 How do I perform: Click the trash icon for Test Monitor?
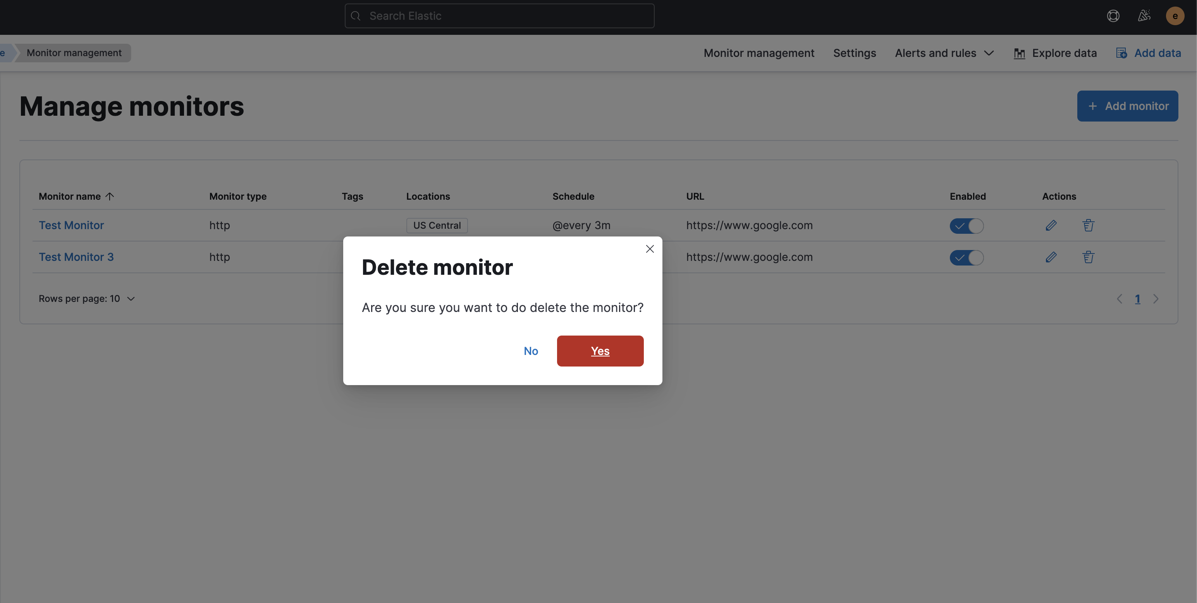click(x=1088, y=226)
